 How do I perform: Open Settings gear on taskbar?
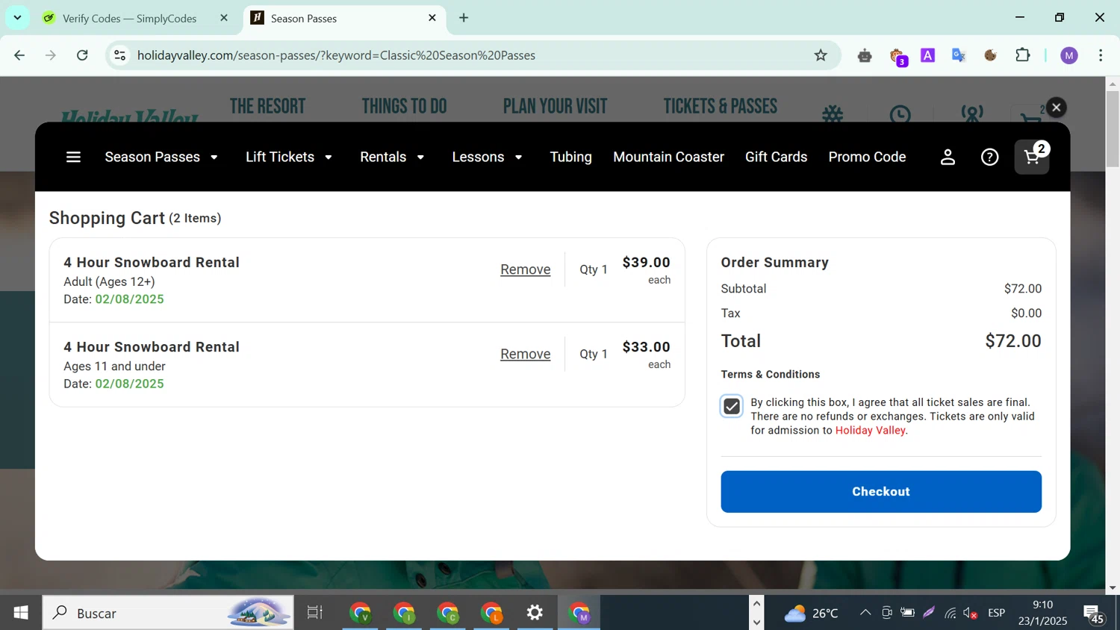tap(535, 613)
